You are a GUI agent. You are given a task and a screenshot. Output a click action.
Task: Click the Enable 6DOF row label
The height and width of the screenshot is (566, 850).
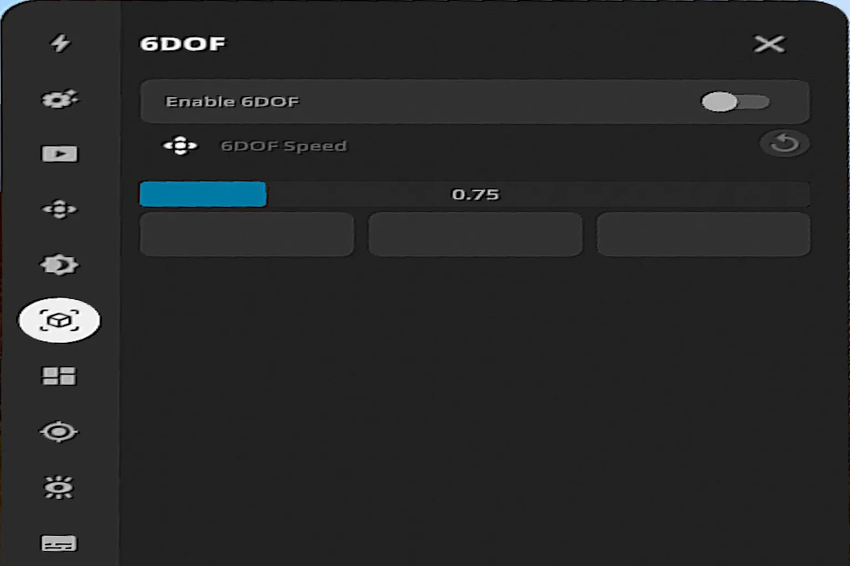[232, 102]
